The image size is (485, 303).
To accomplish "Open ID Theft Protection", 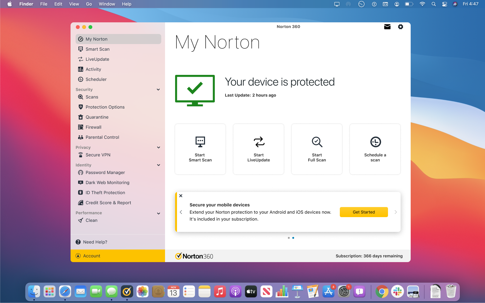I will click(x=118, y=193).
